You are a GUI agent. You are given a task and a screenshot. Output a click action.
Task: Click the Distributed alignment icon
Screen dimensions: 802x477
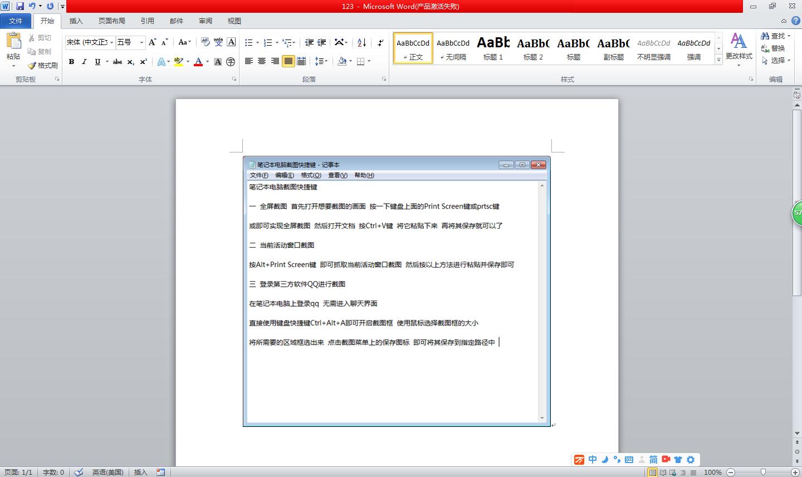301,61
